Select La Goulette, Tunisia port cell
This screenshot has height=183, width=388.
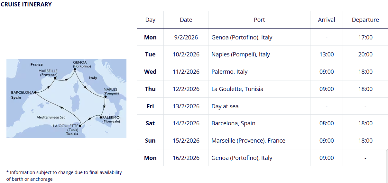pyautogui.click(x=237, y=89)
